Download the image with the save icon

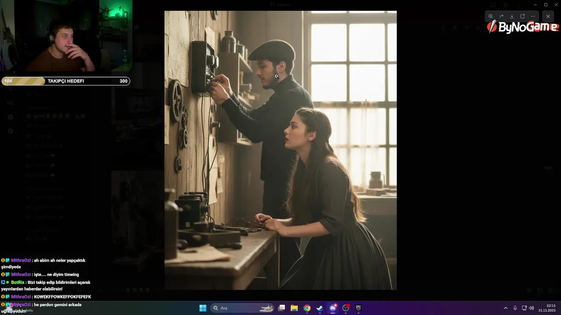point(512,16)
